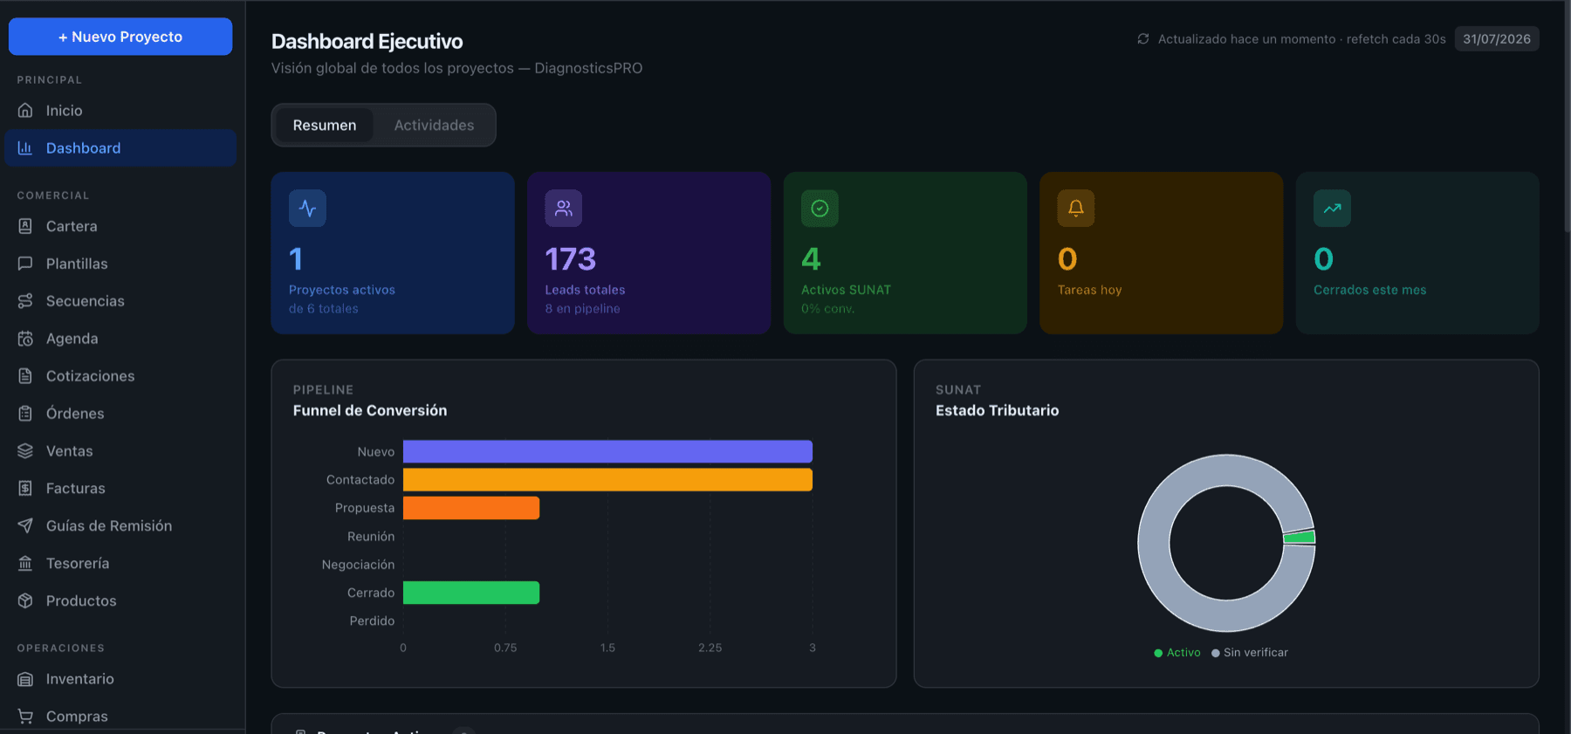Go to Tesorería
1571x734 pixels.
(120, 564)
